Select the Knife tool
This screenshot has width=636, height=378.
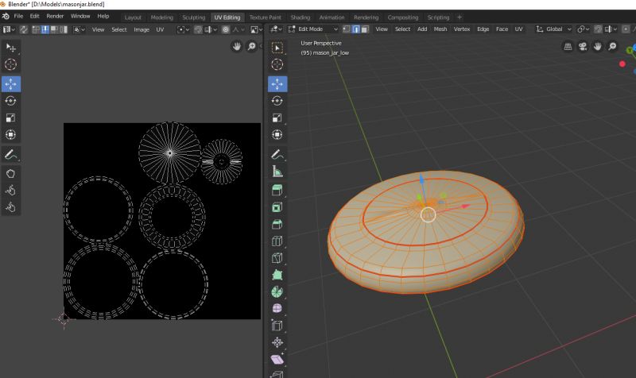[x=277, y=258]
